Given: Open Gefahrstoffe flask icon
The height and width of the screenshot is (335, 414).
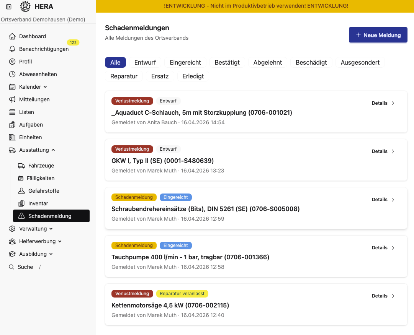Looking at the screenshot, I should click(21, 191).
